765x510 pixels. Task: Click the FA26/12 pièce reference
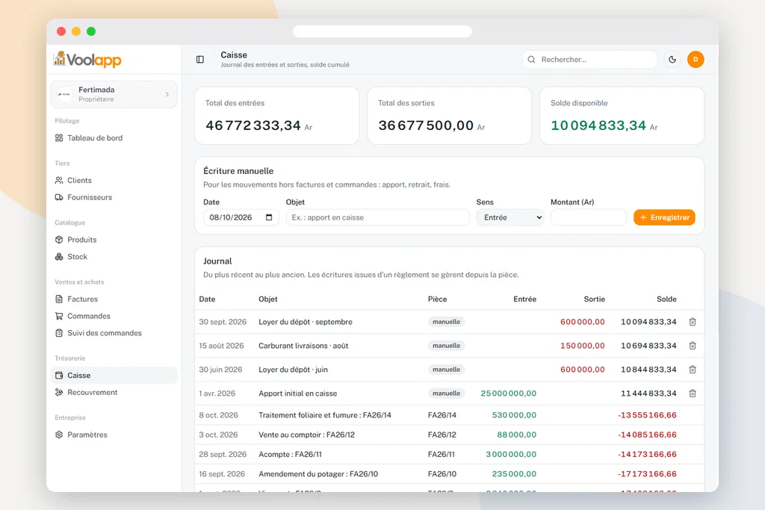(442, 435)
